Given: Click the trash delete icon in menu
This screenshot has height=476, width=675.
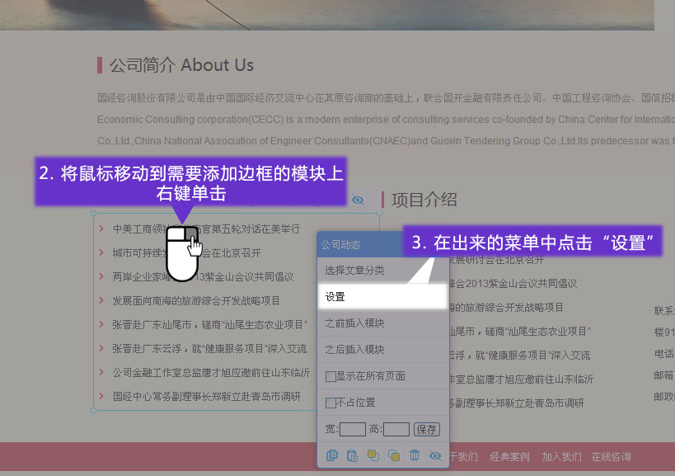Looking at the screenshot, I should [415, 455].
